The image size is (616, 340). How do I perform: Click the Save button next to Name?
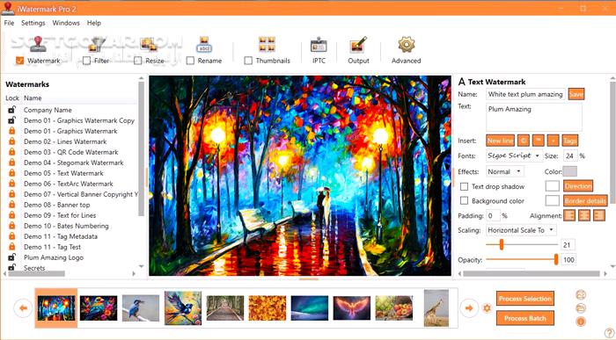pyautogui.click(x=576, y=94)
